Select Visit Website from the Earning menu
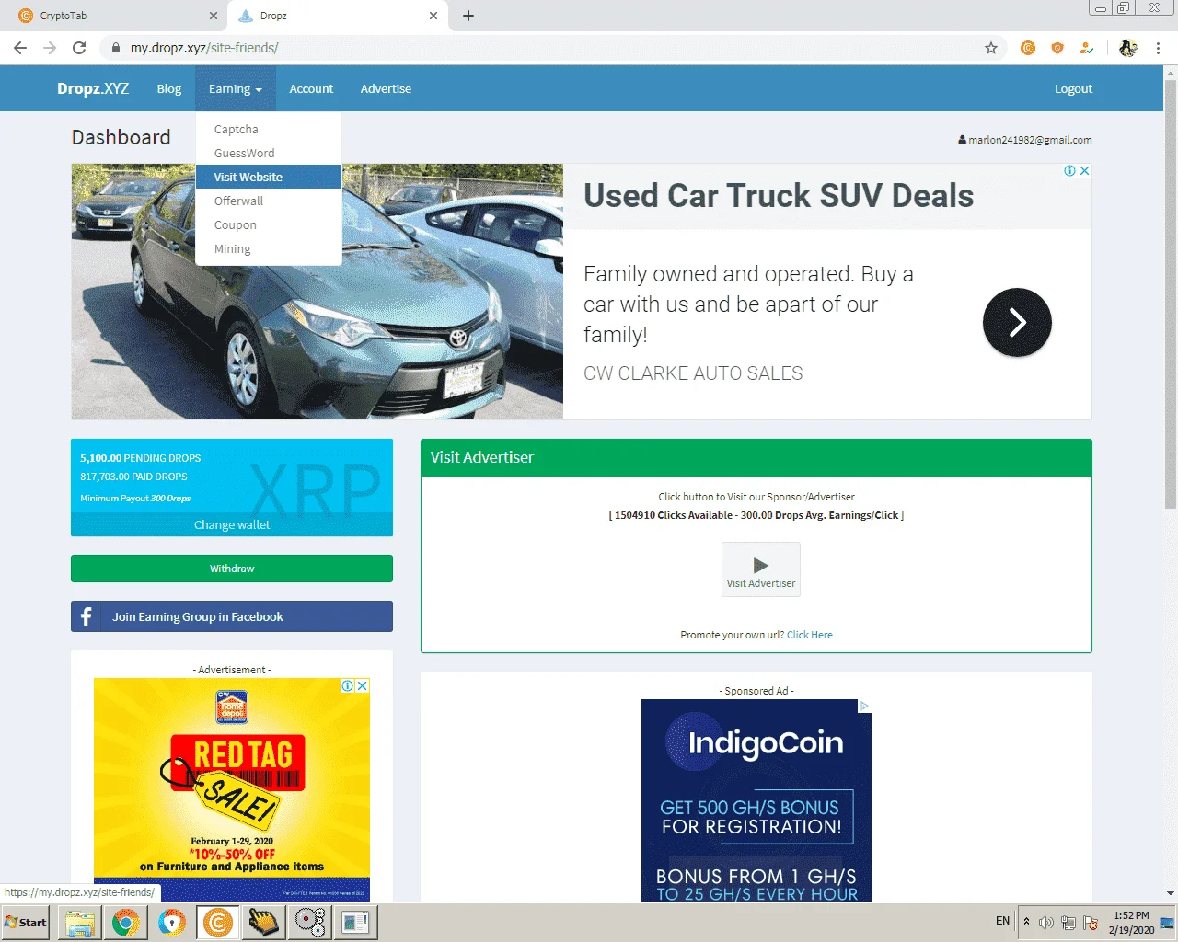 tap(269, 177)
